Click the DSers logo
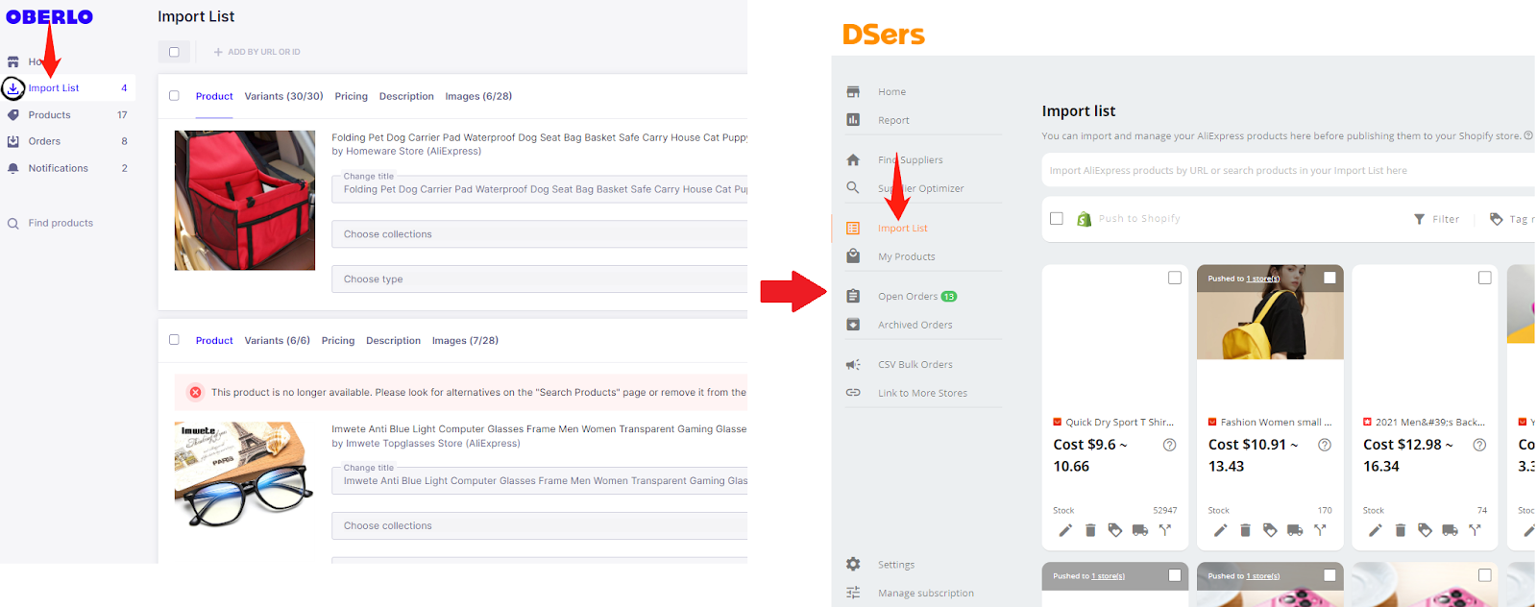This screenshot has height=607, width=1537. pos(883,35)
